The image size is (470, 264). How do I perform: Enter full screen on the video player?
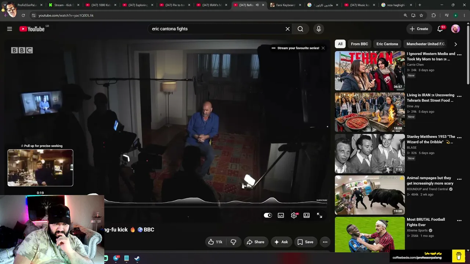pyautogui.click(x=319, y=216)
